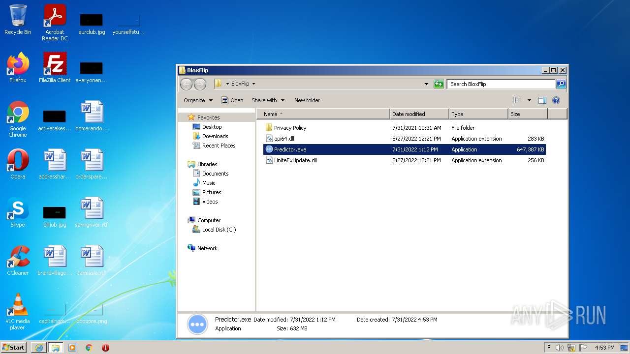Open Internet Explorer from the taskbar

(39, 348)
